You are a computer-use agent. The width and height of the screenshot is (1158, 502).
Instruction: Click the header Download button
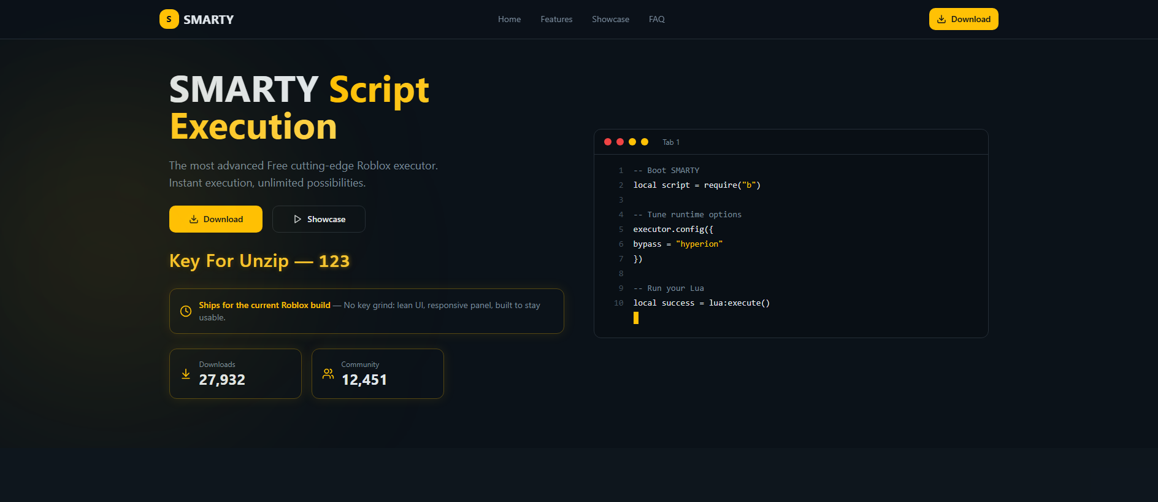tap(964, 19)
